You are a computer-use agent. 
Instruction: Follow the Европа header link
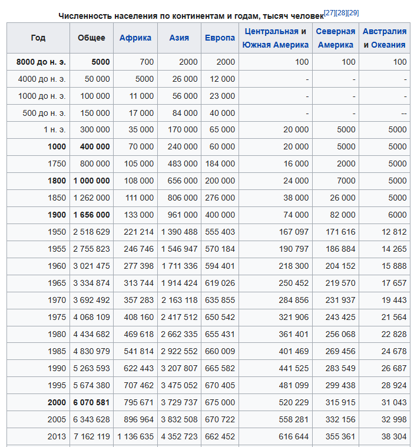[220, 38]
